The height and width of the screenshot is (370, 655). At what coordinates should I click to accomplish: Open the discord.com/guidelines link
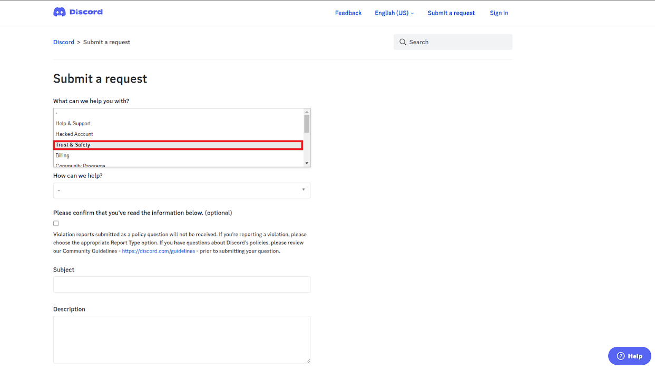158,251
